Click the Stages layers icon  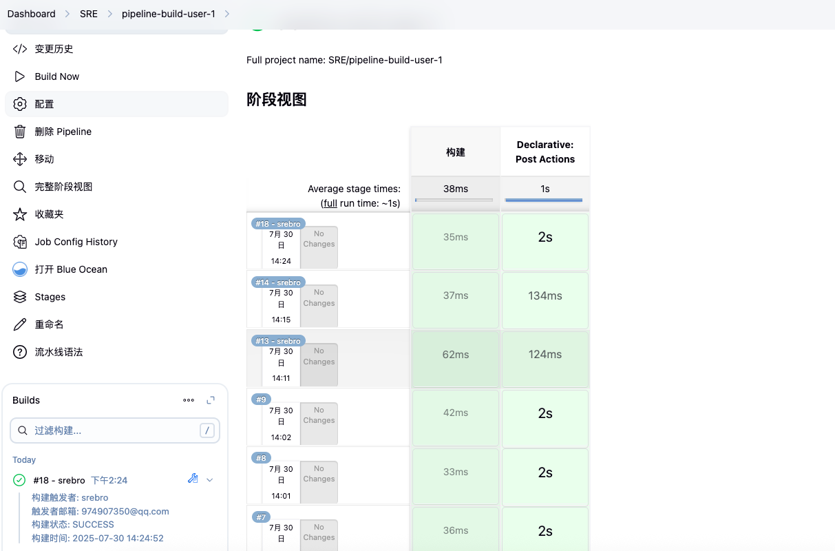(20, 297)
